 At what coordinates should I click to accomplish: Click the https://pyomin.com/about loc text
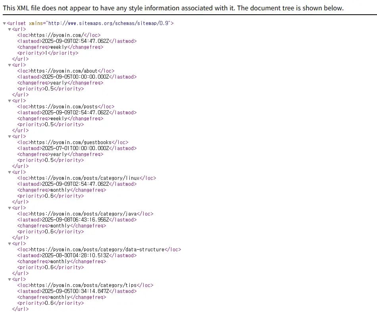(64, 71)
